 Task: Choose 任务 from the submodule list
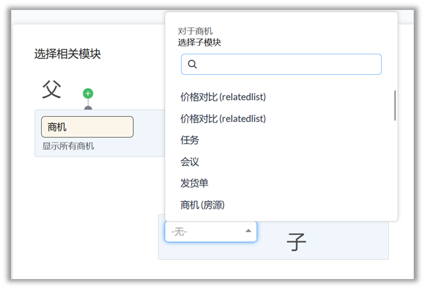click(190, 140)
